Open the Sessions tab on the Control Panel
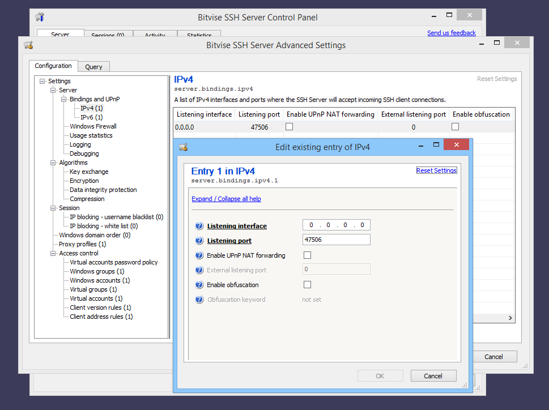Viewport: 549px width, 410px height. point(108,34)
